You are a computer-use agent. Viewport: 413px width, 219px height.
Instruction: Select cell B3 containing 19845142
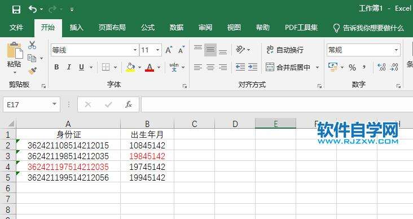[147, 156]
